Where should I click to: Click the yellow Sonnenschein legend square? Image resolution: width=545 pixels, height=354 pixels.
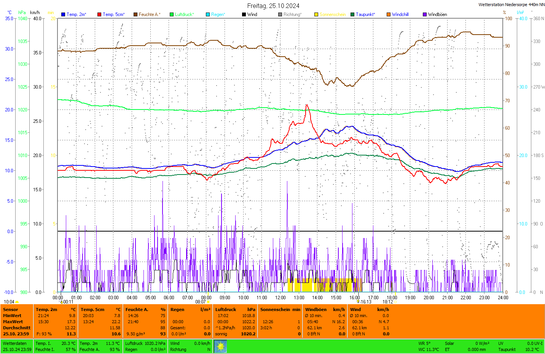[x=316, y=14]
